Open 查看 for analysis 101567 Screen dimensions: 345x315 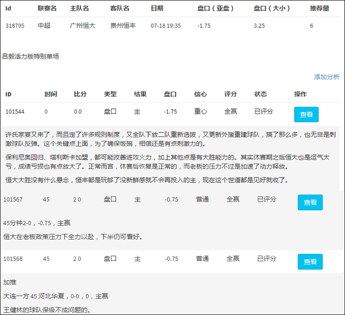point(310,202)
